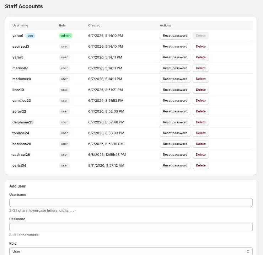
Task: Select the admin role badge for yarae1
Action: (66, 36)
